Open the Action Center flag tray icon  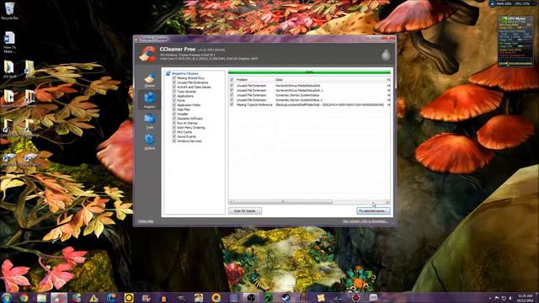[497, 298]
